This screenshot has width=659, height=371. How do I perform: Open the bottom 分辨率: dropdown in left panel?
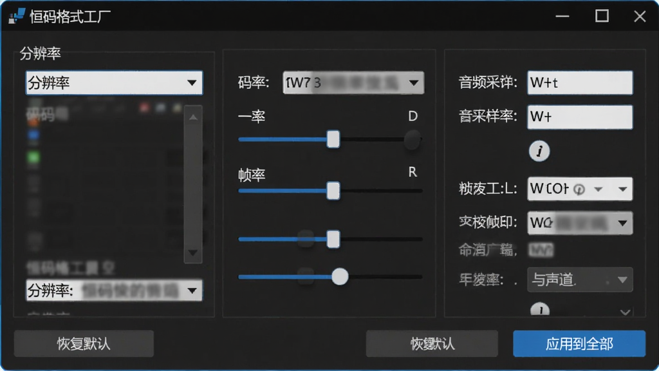coord(114,290)
